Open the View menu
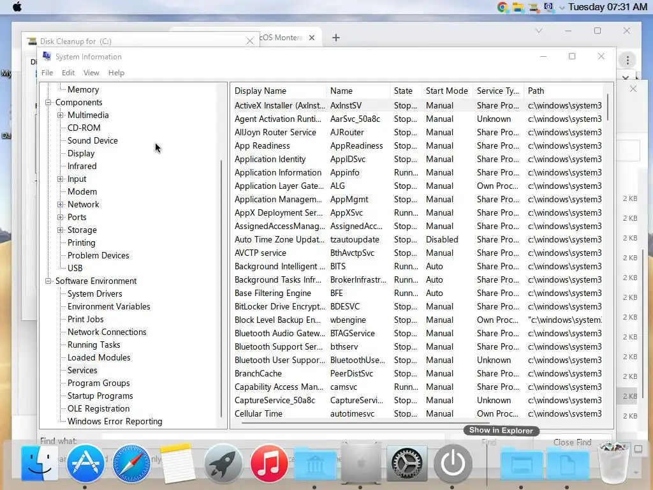 [91, 73]
